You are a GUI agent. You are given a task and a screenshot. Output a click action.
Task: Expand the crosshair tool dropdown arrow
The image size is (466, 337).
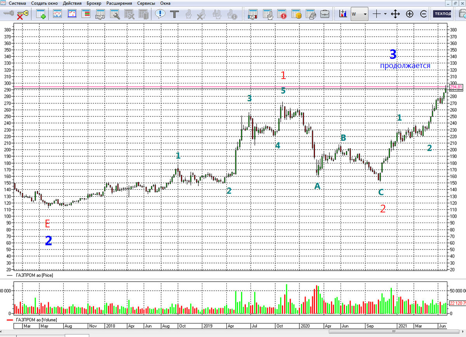pos(385,14)
